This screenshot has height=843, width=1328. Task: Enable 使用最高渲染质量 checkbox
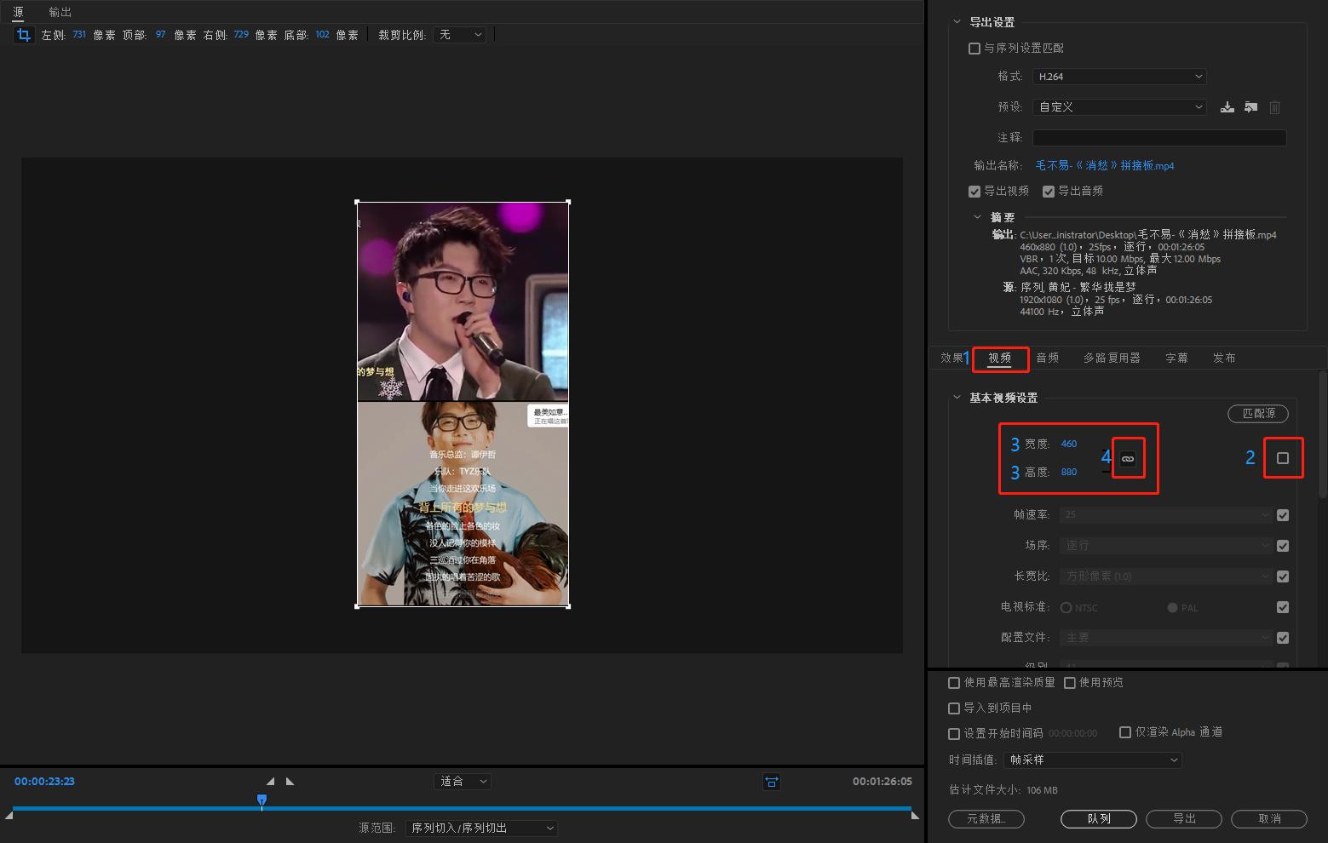[954, 682]
